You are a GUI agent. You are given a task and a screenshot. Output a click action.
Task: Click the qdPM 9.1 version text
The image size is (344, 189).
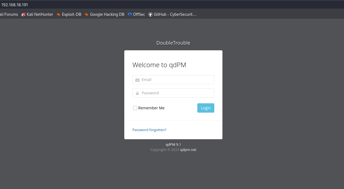point(173,144)
